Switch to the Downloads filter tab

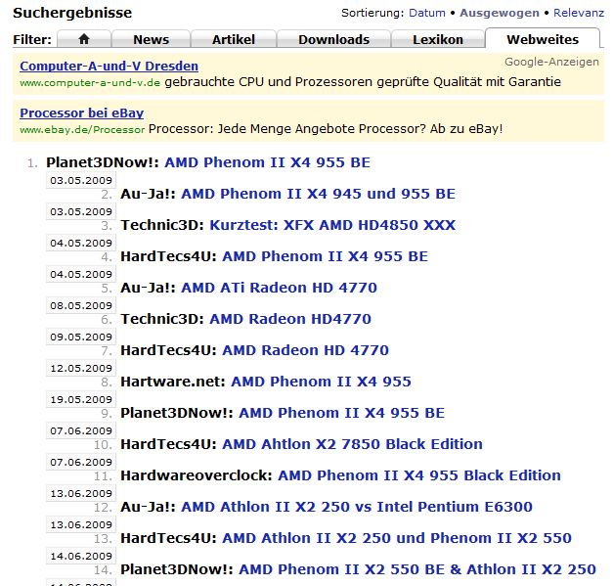point(333,39)
